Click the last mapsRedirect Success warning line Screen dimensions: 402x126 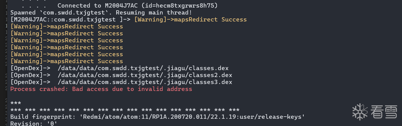(x=67, y=61)
